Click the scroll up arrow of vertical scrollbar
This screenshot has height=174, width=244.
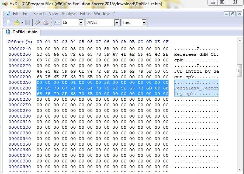(240, 40)
